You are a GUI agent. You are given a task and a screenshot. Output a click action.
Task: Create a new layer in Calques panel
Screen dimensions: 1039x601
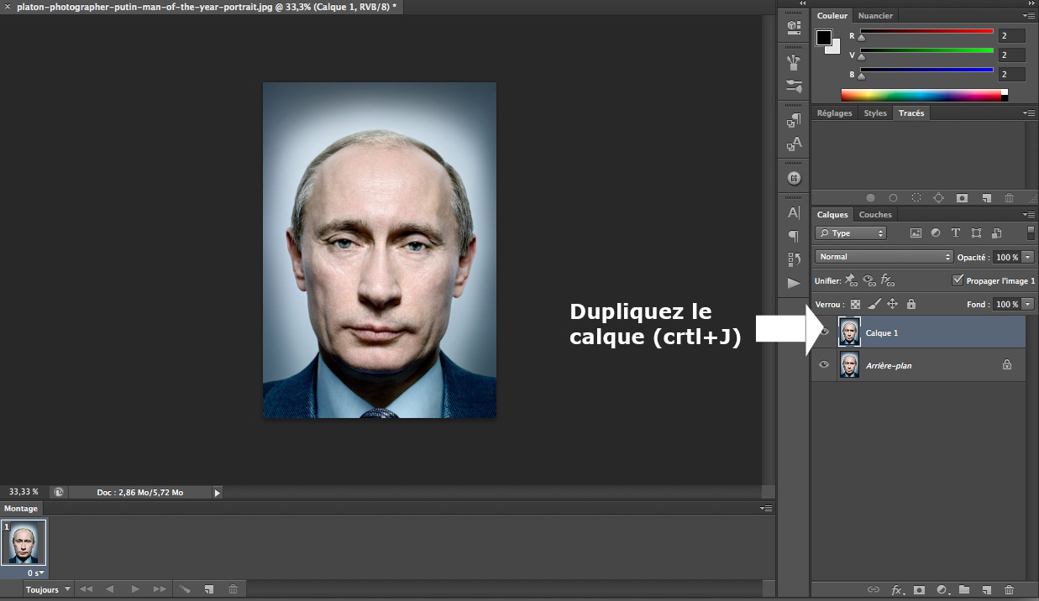click(987, 590)
